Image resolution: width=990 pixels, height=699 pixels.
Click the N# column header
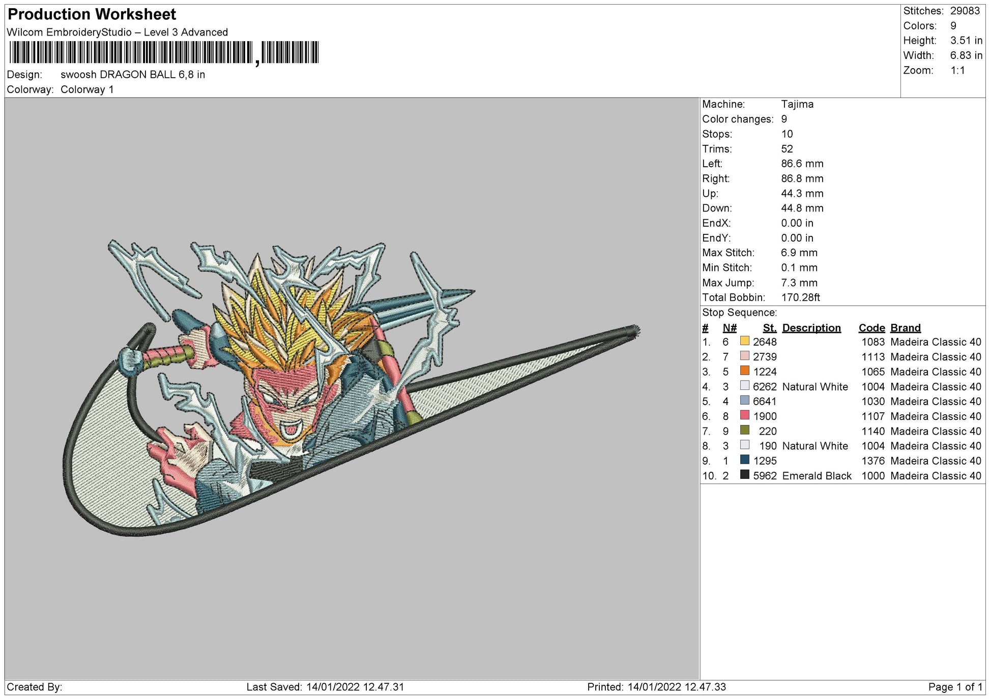[x=729, y=328]
